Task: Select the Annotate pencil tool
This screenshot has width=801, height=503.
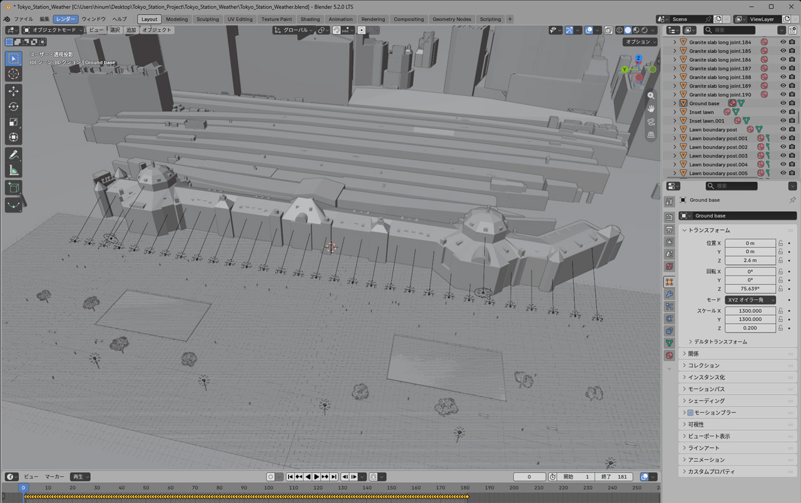Action: click(13, 155)
